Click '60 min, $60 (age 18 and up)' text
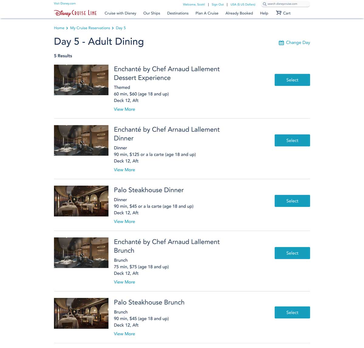 click(141, 94)
